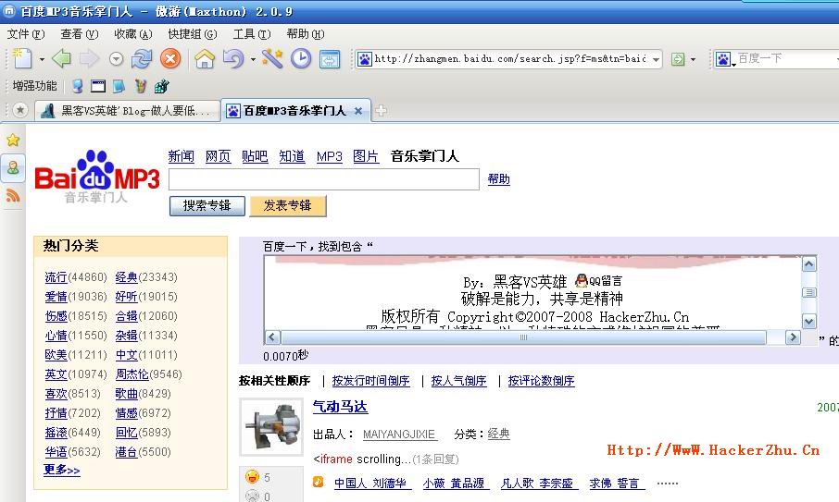Viewport: 839px width, 502px height.
Task: Click the star button left of the tabs
Action: (19, 111)
